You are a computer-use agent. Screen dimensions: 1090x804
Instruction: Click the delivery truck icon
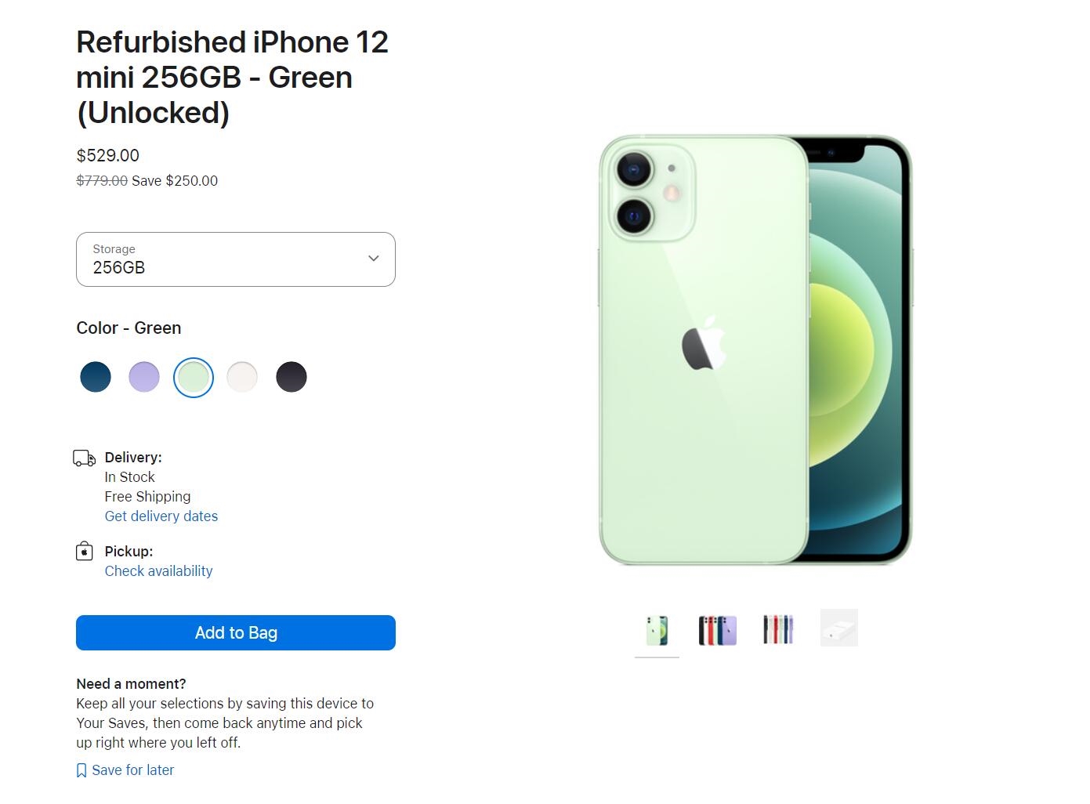click(x=84, y=458)
